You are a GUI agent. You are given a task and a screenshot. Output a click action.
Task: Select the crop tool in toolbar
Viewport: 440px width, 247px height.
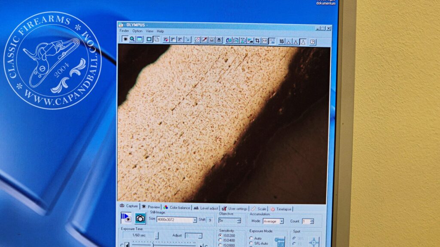point(257,41)
